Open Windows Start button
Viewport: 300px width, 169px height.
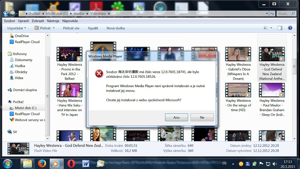pyautogui.click(x=7, y=164)
